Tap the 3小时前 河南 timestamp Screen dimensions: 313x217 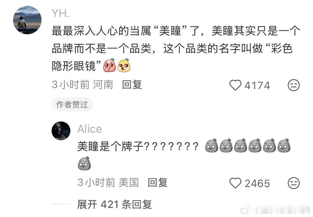coord(82,85)
